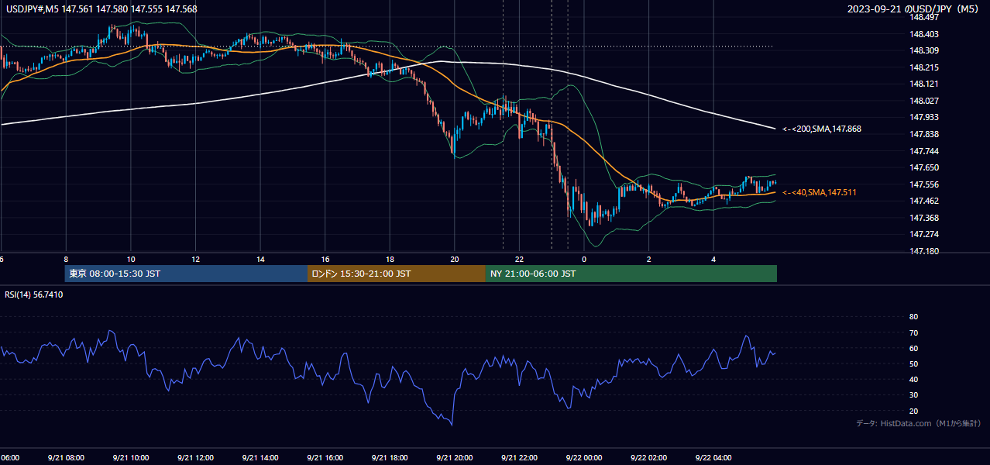The image size is (990, 465).
Task: Click hour label 16 under the price chart
Action: [x=325, y=259]
